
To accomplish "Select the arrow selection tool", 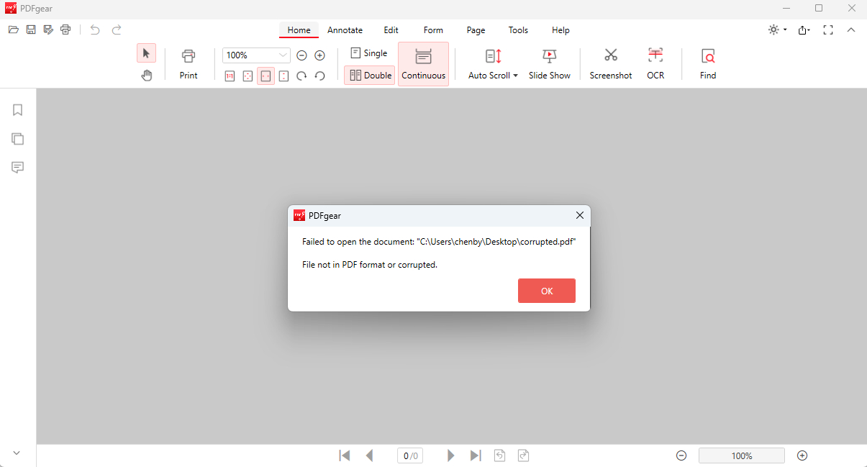I will click(146, 53).
